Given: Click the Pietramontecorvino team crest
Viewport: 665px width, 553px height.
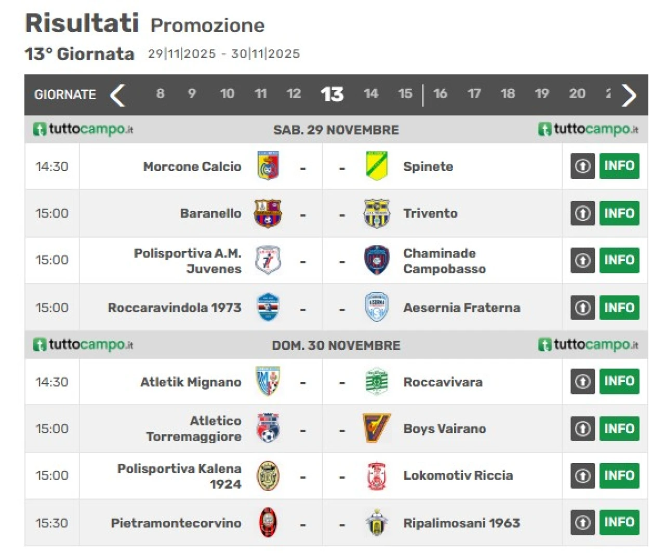Looking at the screenshot, I should 268,522.
